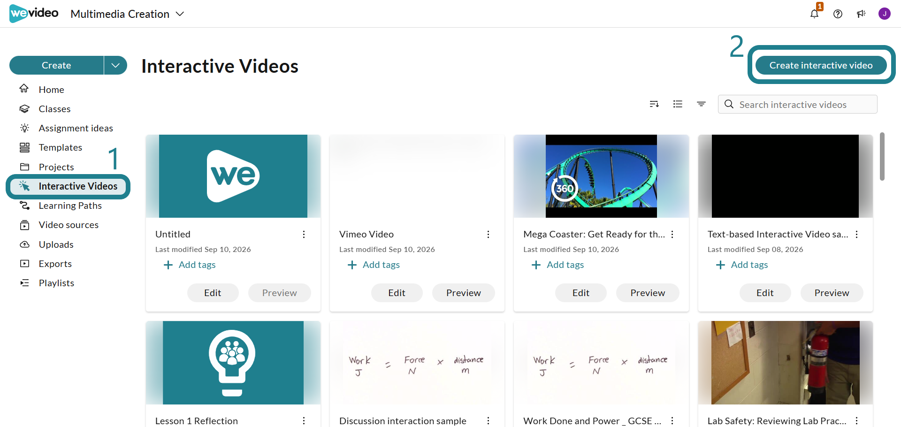
Task: Open Learning Paths in sidebar
Action: click(70, 206)
